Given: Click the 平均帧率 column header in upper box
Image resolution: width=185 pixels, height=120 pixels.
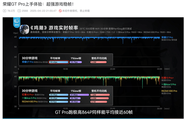Looking at the screenshot, I should (55, 58).
